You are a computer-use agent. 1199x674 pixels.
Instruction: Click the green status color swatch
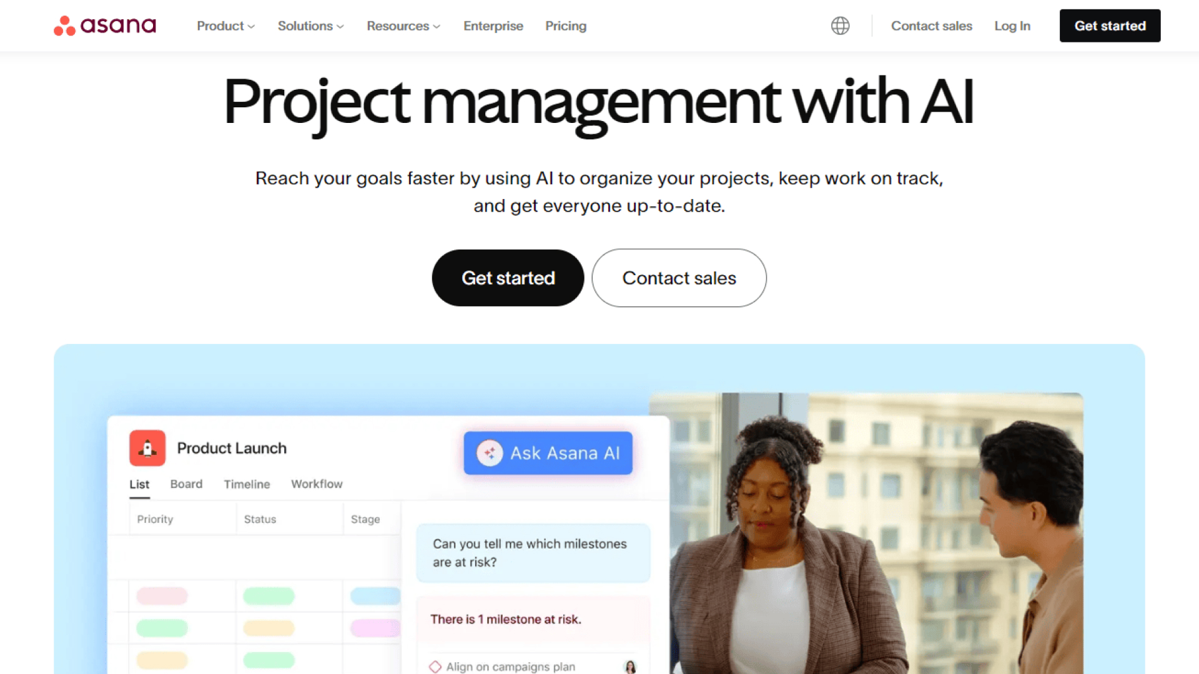coord(269,596)
